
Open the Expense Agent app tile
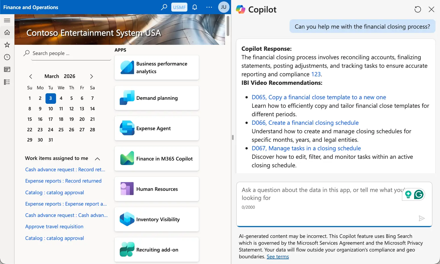coord(156,128)
